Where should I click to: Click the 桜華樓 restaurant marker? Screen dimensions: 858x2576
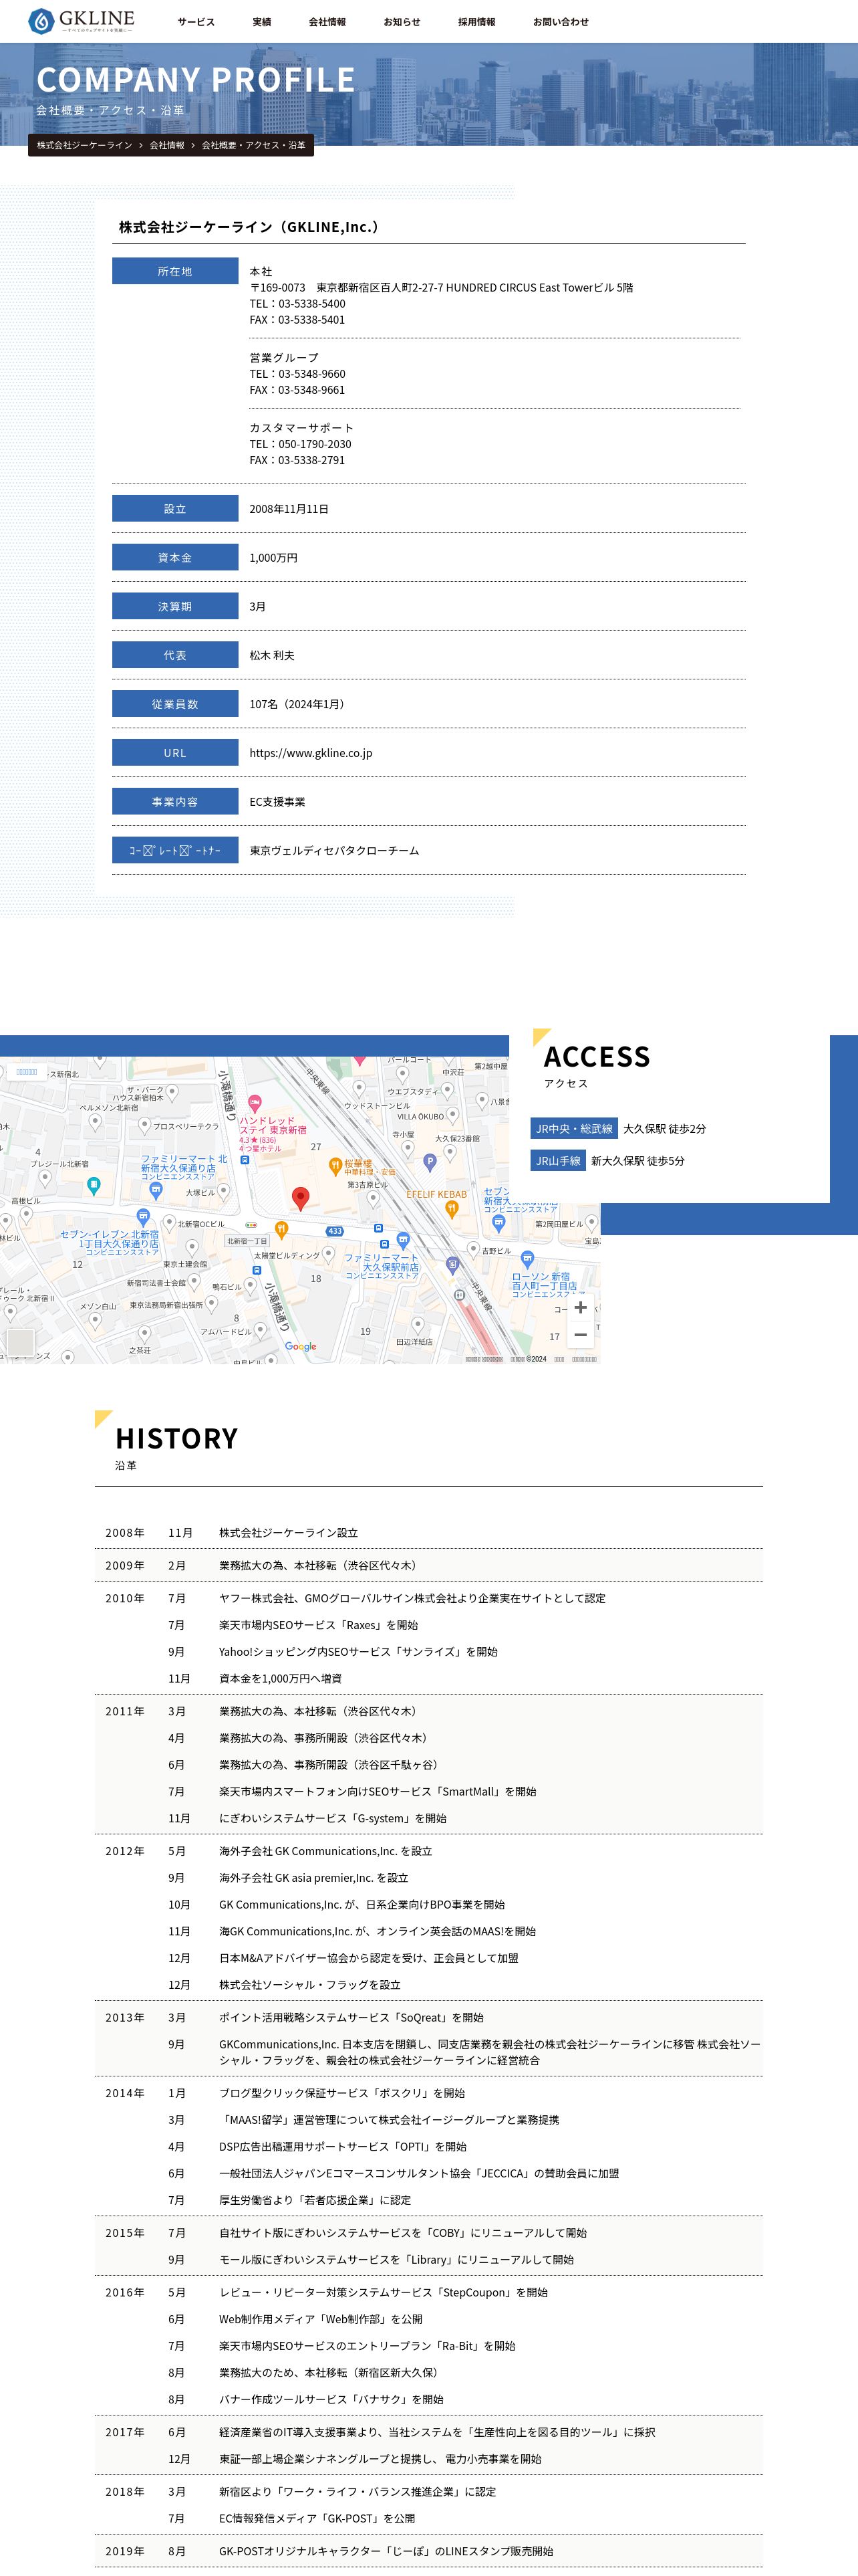point(335,1166)
